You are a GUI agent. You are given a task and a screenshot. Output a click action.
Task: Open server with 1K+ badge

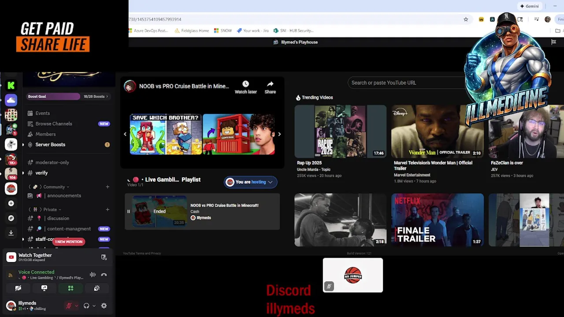click(x=11, y=159)
